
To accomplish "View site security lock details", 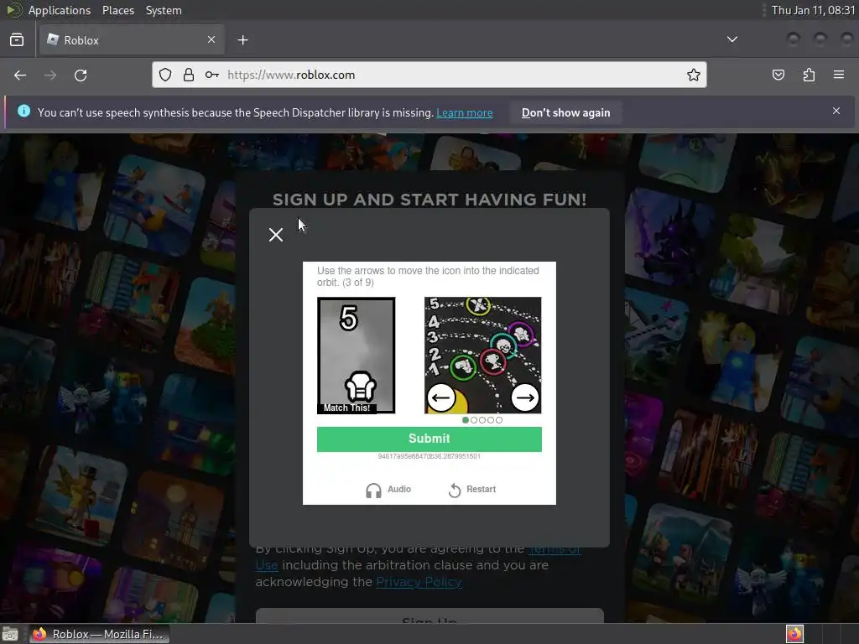I will tap(189, 75).
